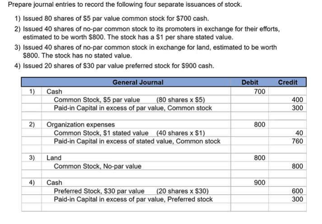Click the 700 debit amount cell
Screen dimensions: 322x224
pos(259,91)
